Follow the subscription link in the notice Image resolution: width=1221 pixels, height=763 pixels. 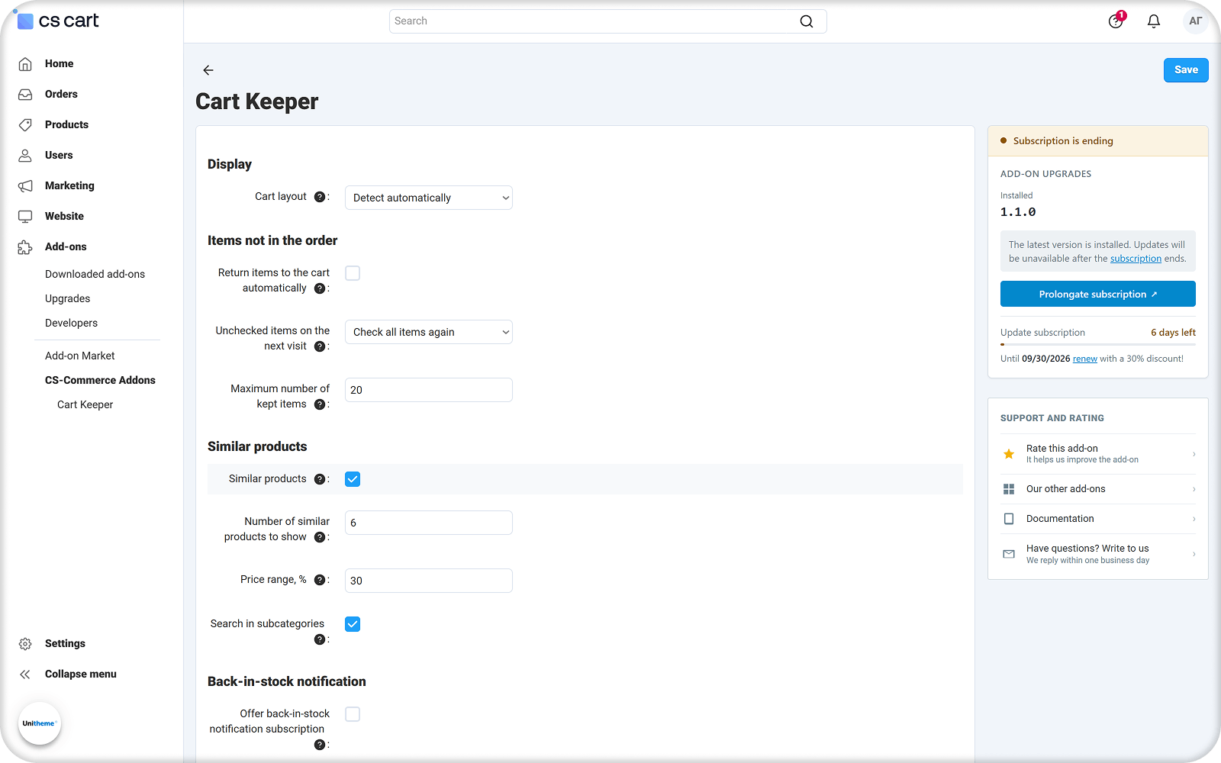pyautogui.click(x=1136, y=259)
